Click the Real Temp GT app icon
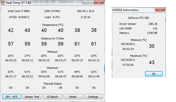 (3, 3)
